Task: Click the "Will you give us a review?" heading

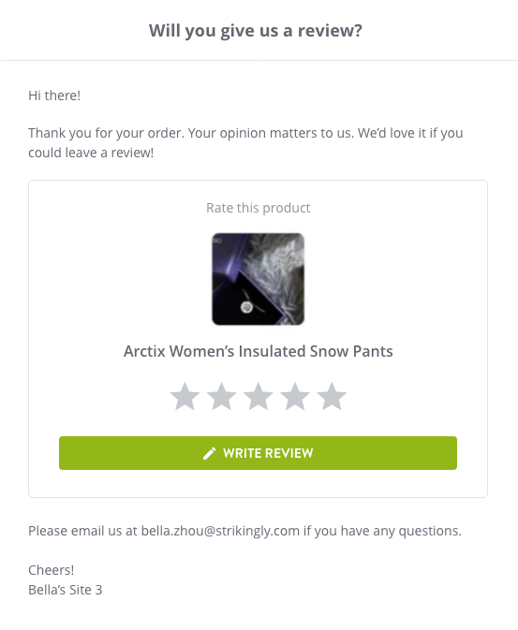Action: coord(256,31)
